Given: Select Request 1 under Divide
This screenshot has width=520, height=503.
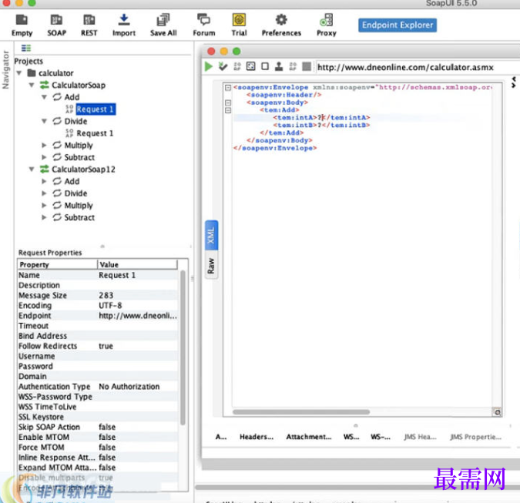Looking at the screenshot, I should [x=95, y=133].
